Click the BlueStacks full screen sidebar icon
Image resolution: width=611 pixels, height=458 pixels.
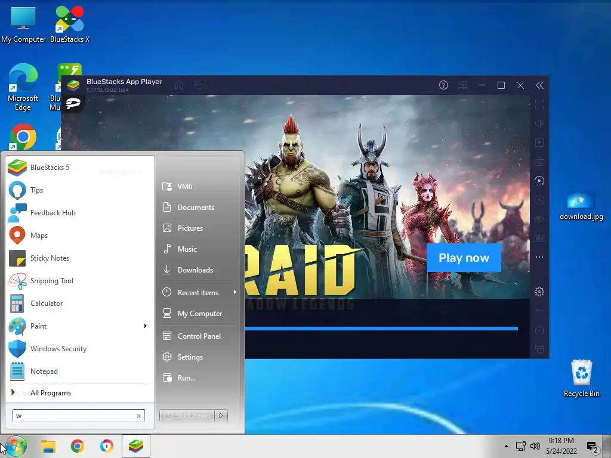coord(539,104)
